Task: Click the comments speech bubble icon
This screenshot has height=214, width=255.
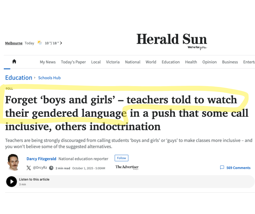Action: tap(222, 168)
